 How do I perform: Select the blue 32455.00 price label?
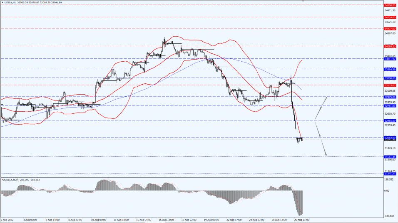pyautogui.click(x=390, y=120)
